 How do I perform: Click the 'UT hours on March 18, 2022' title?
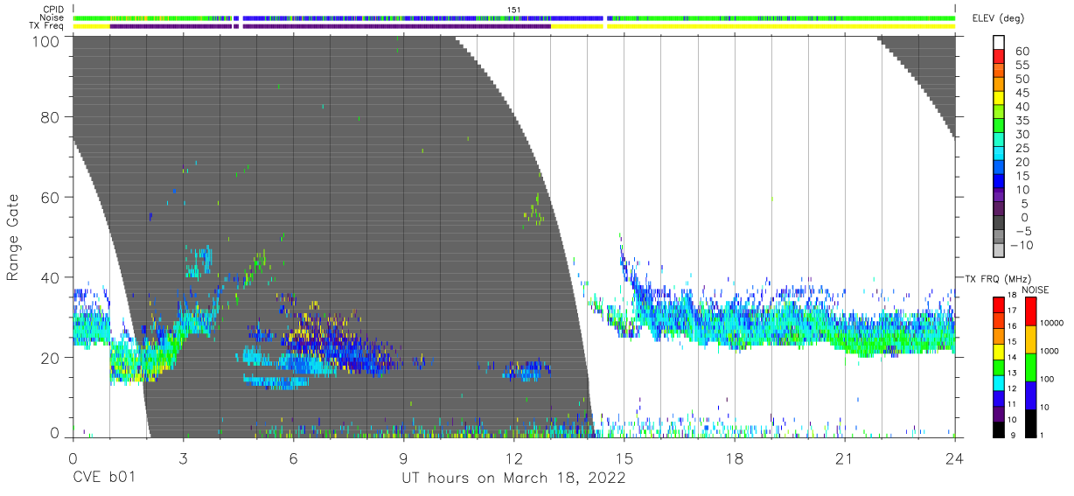click(513, 479)
